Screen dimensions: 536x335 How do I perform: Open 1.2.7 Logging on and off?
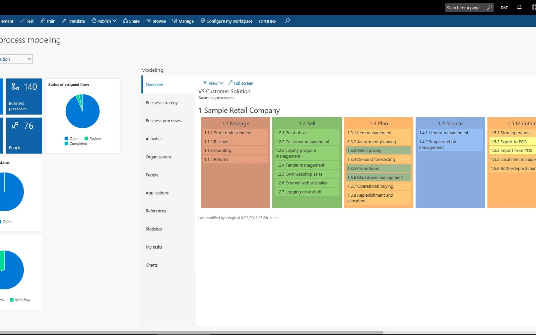coord(307,192)
